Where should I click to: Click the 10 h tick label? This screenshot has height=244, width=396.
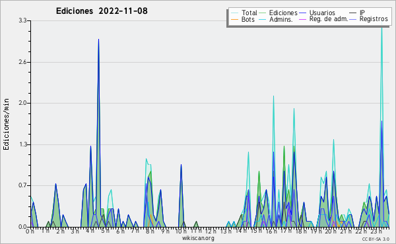click(181, 231)
